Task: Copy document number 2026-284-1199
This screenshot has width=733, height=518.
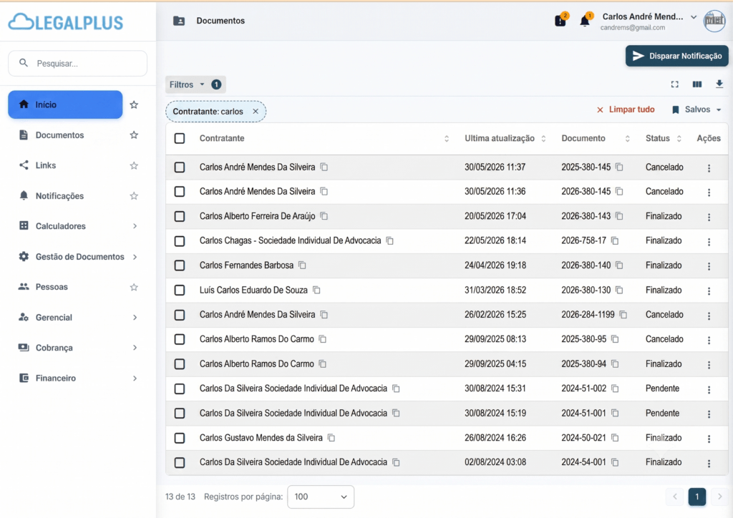Action: [623, 315]
